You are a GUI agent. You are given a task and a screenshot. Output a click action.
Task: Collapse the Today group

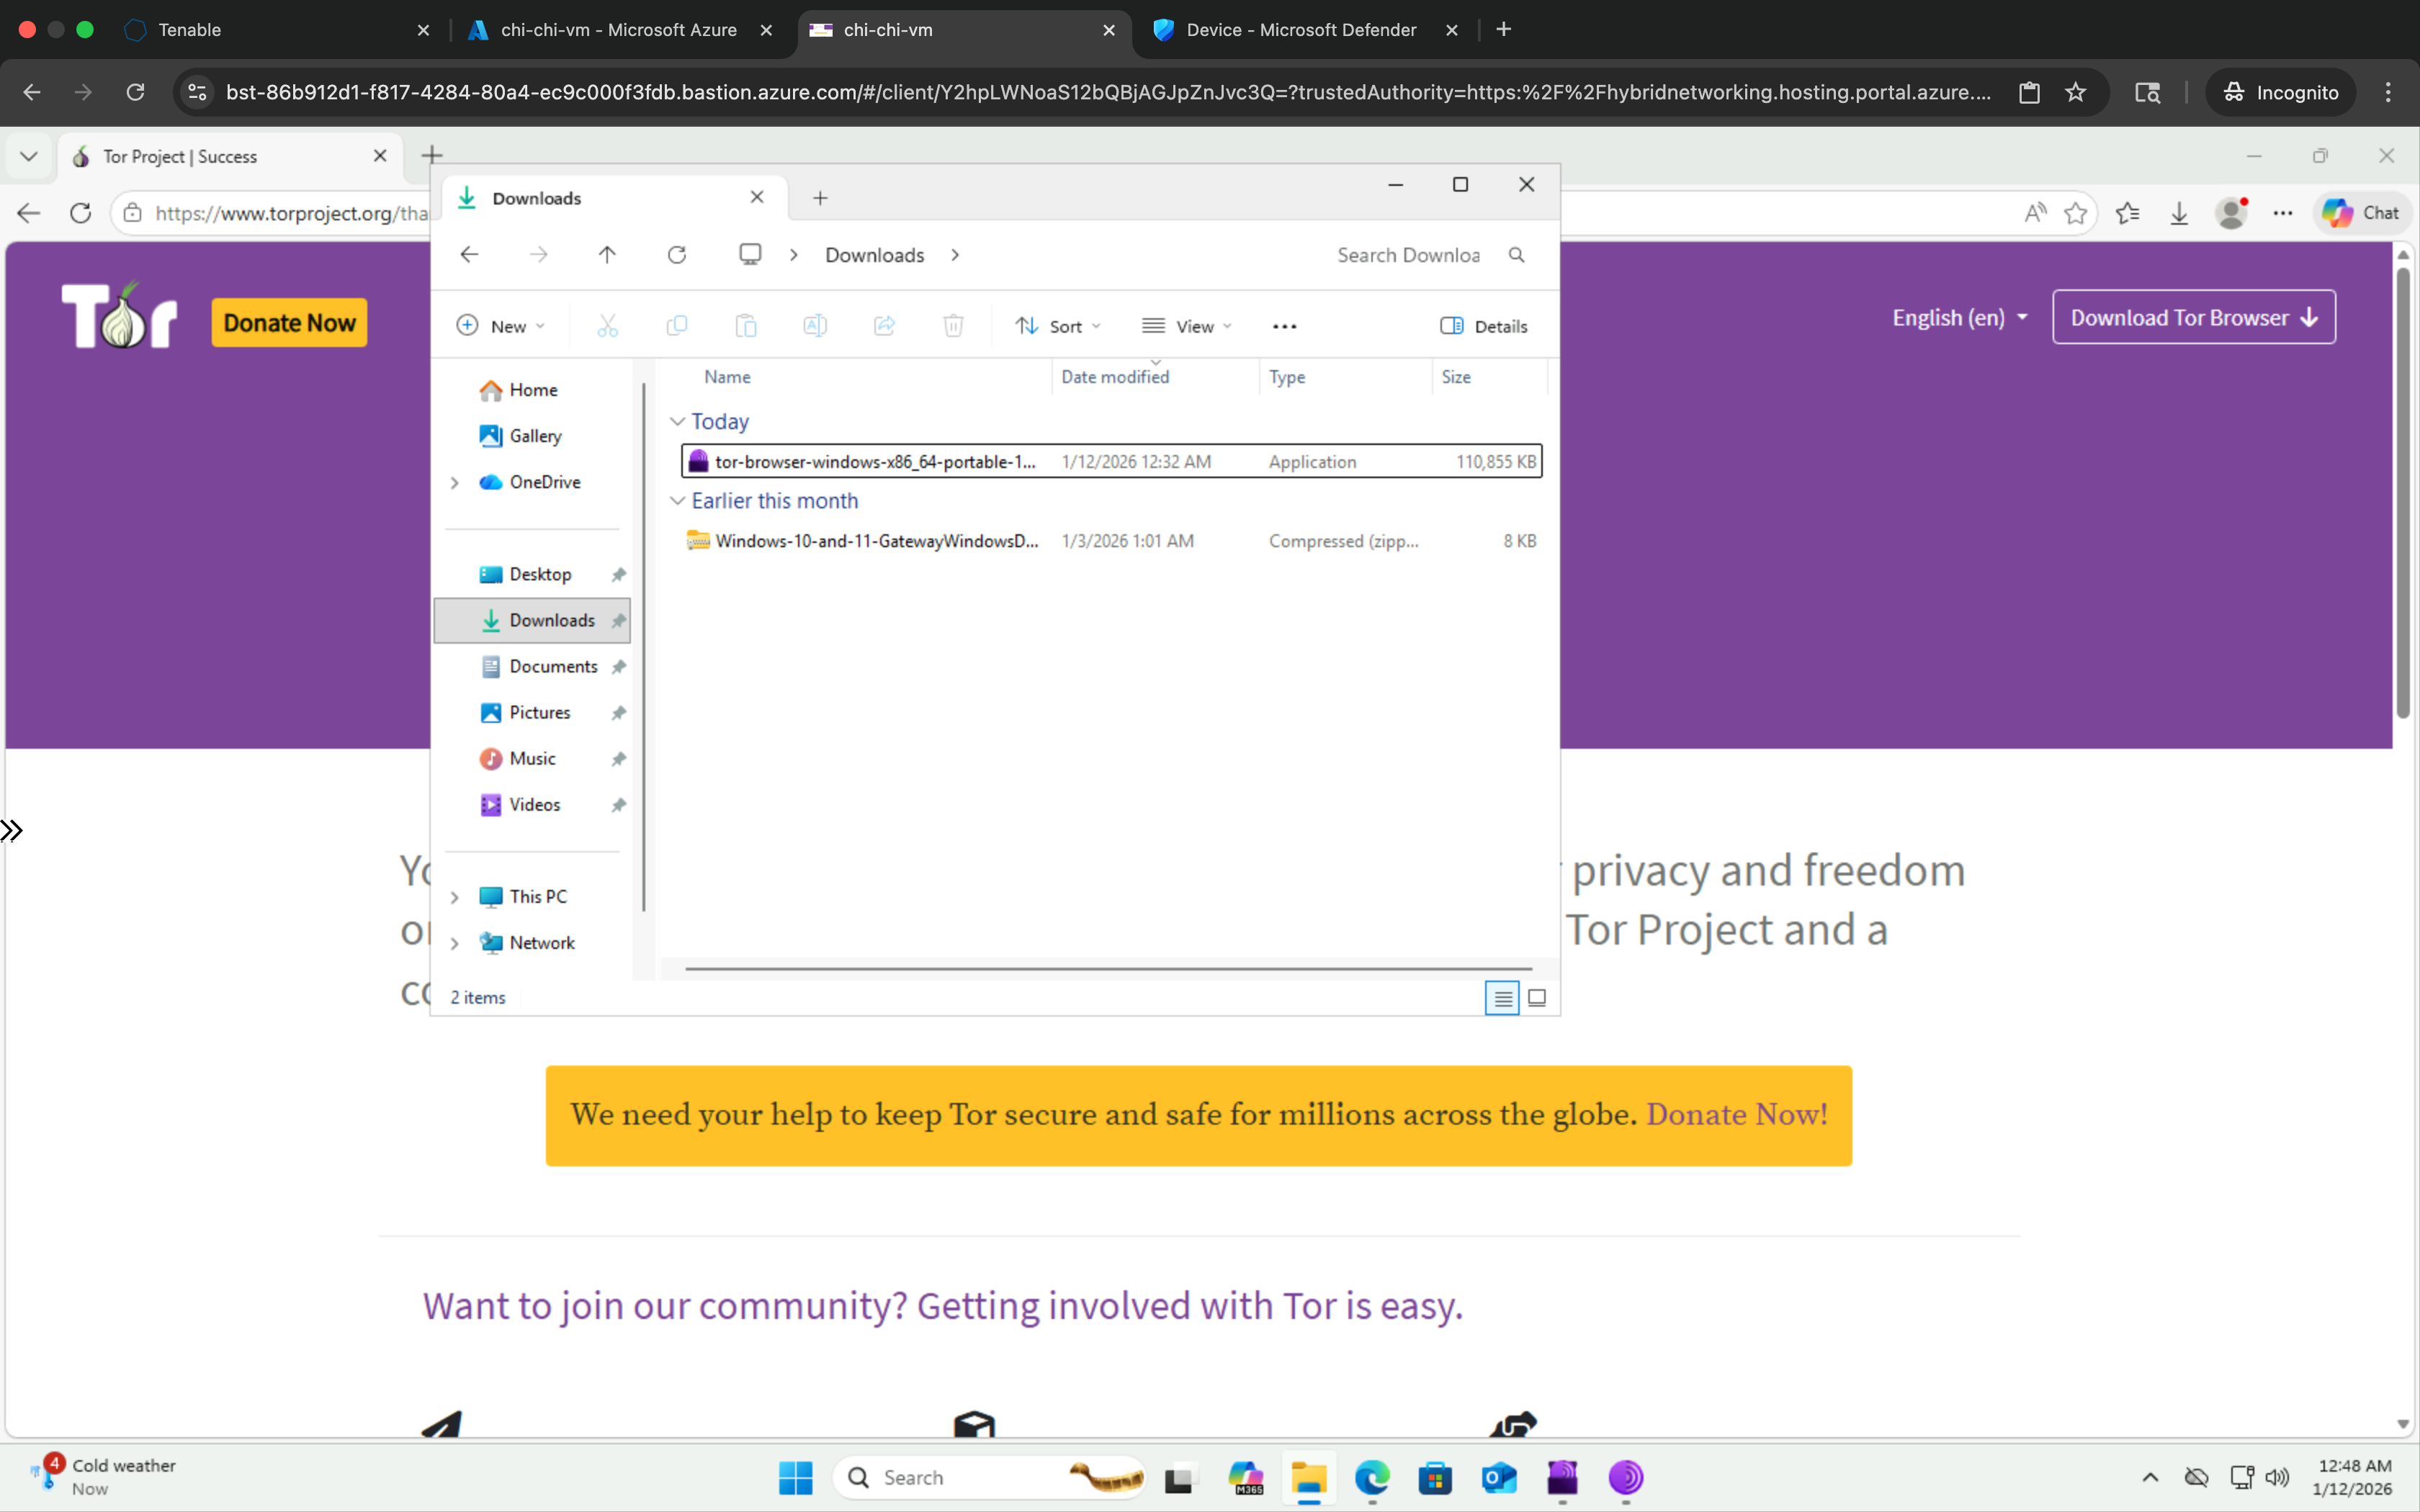[x=677, y=422]
